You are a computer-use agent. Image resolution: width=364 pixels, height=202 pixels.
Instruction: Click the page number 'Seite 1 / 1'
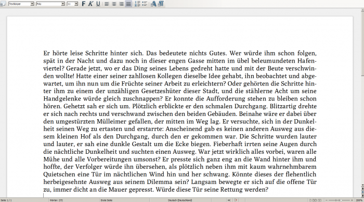[6, 200]
